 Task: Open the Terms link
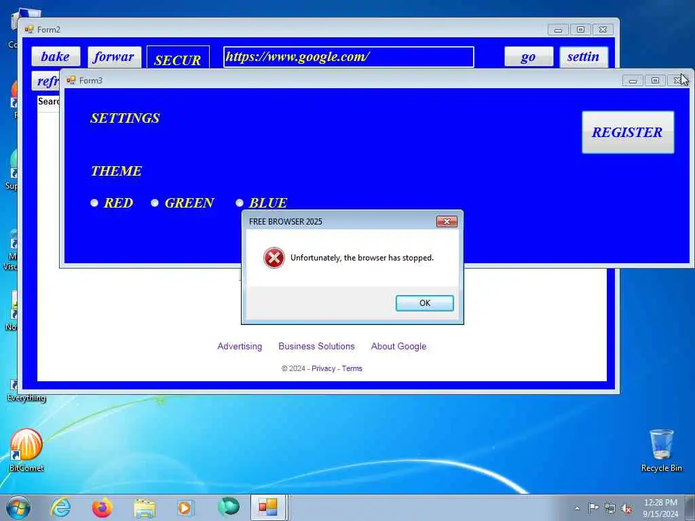pyautogui.click(x=352, y=368)
